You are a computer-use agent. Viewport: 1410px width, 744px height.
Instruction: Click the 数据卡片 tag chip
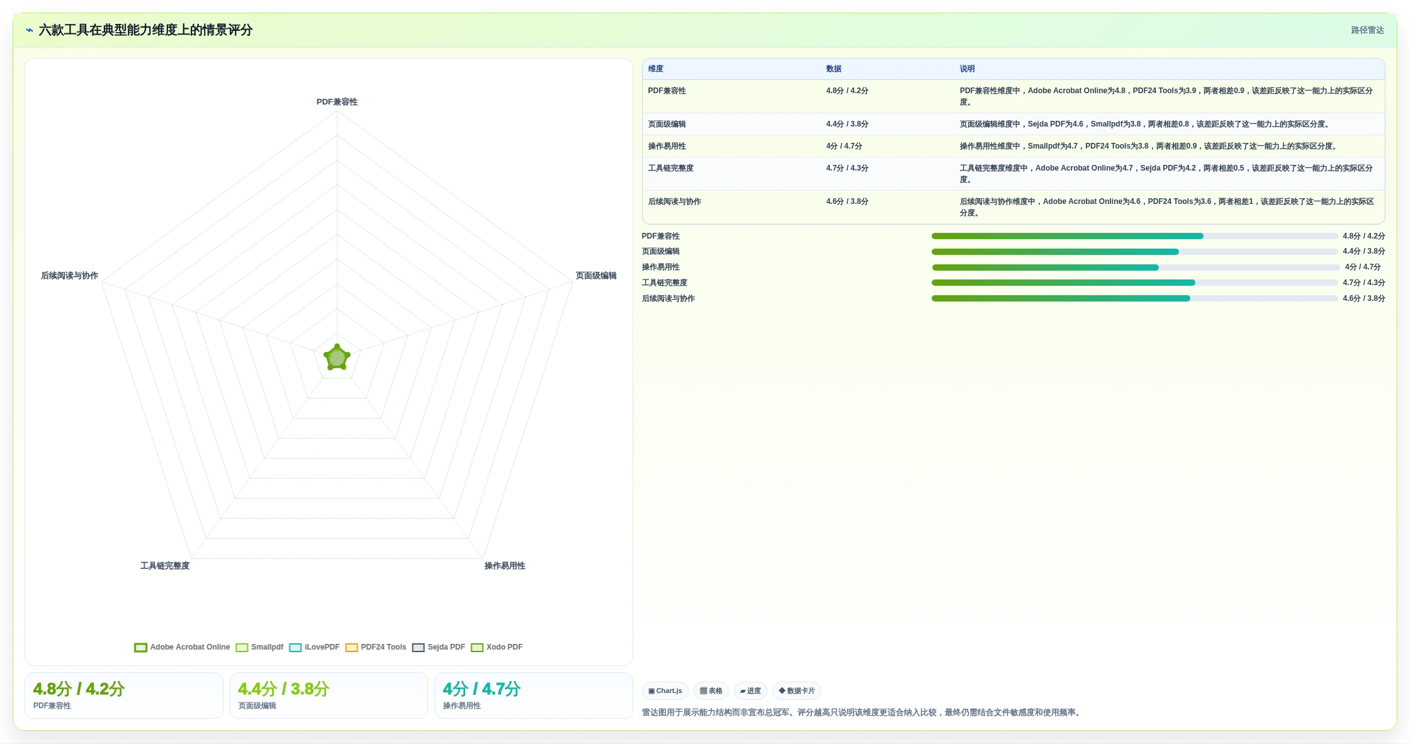(x=797, y=690)
